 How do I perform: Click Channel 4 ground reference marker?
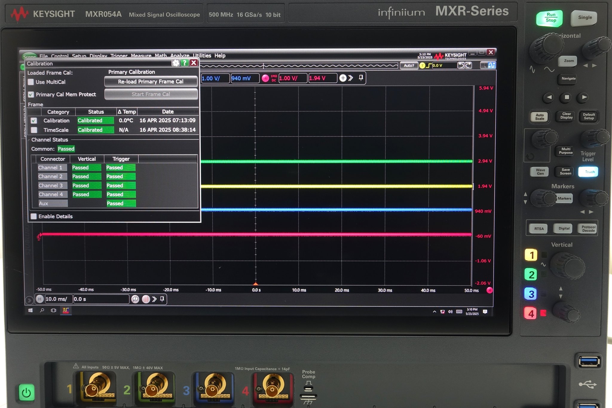tap(39, 237)
